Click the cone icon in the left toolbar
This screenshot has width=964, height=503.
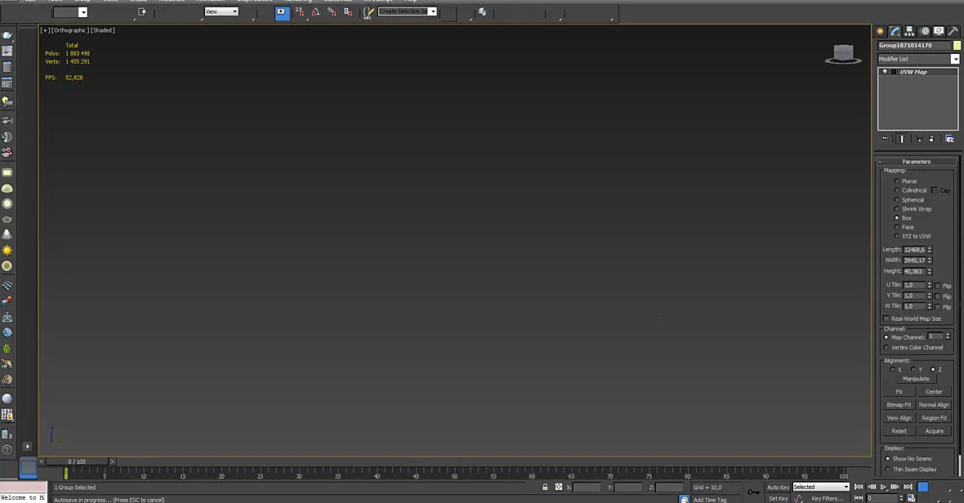point(7,234)
